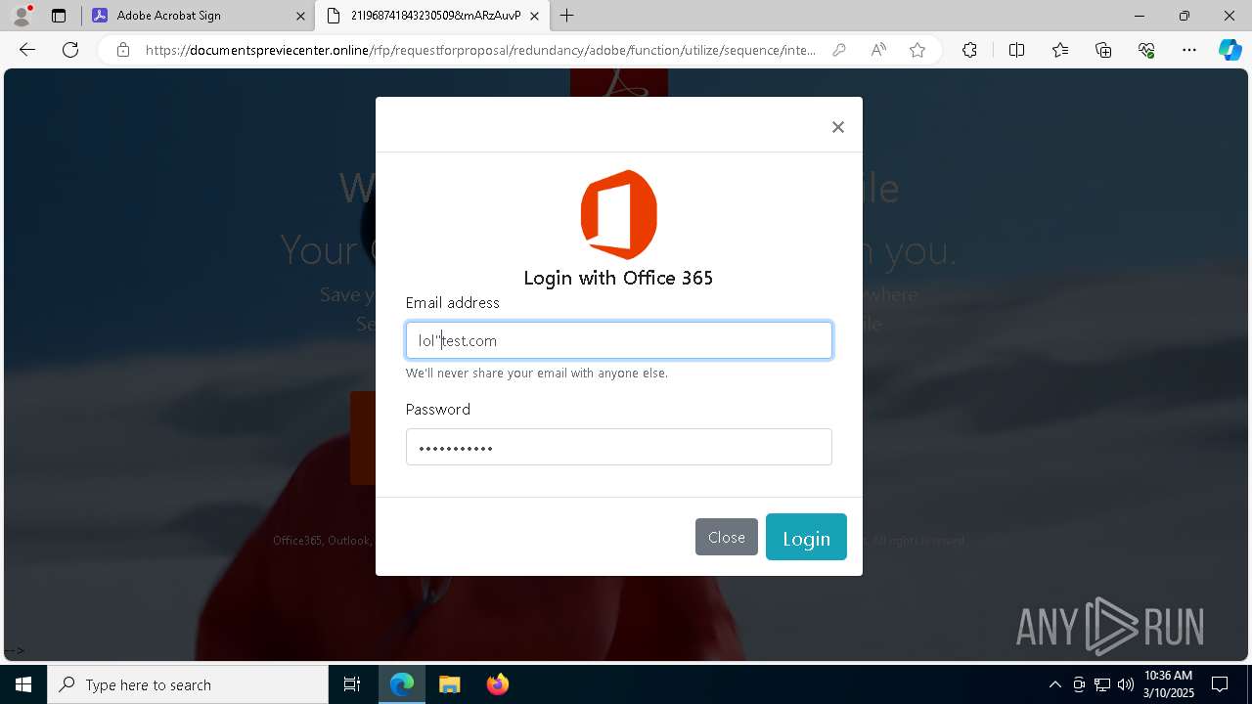Image resolution: width=1252 pixels, height=704 pixels.
Task: Click the Office 365 logo
Action: pyautogui.click(x=618, y=214)
